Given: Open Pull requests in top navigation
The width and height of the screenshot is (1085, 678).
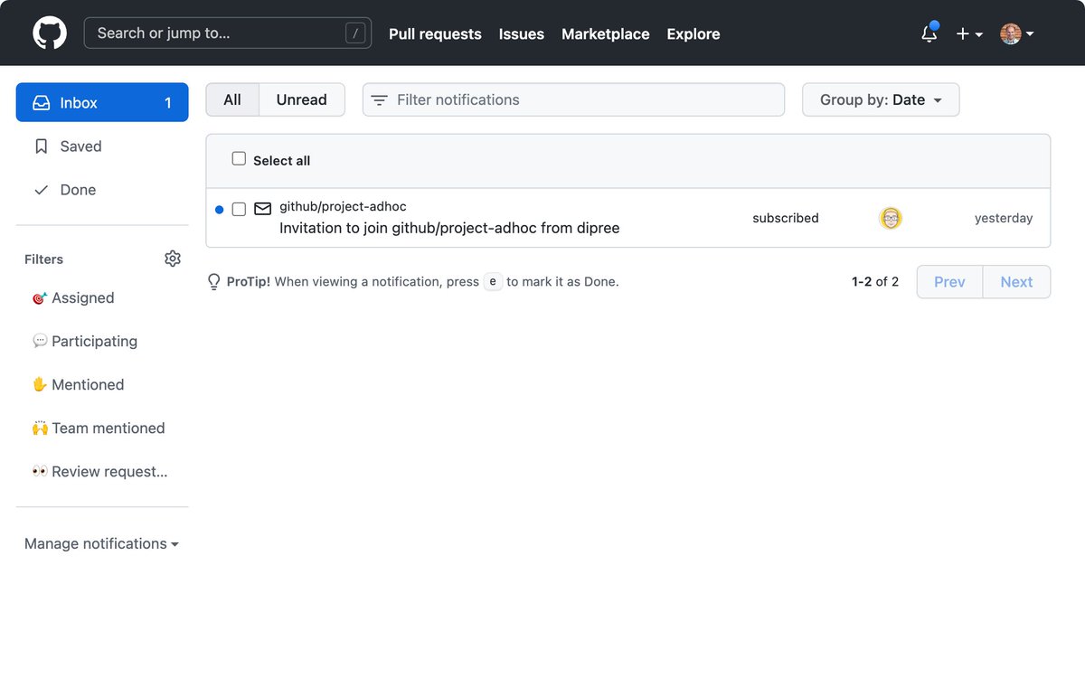Looking at the screenshot, I should click(x=435, y=33).
